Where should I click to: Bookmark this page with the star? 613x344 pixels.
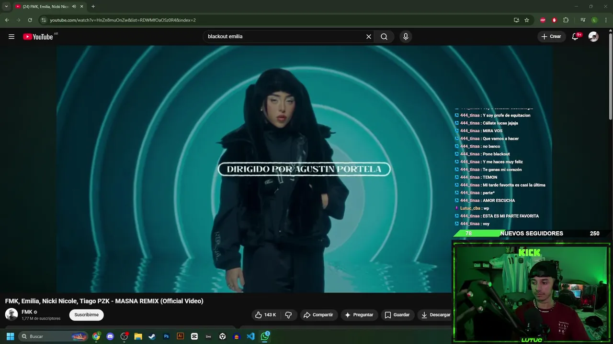(527, 20)
